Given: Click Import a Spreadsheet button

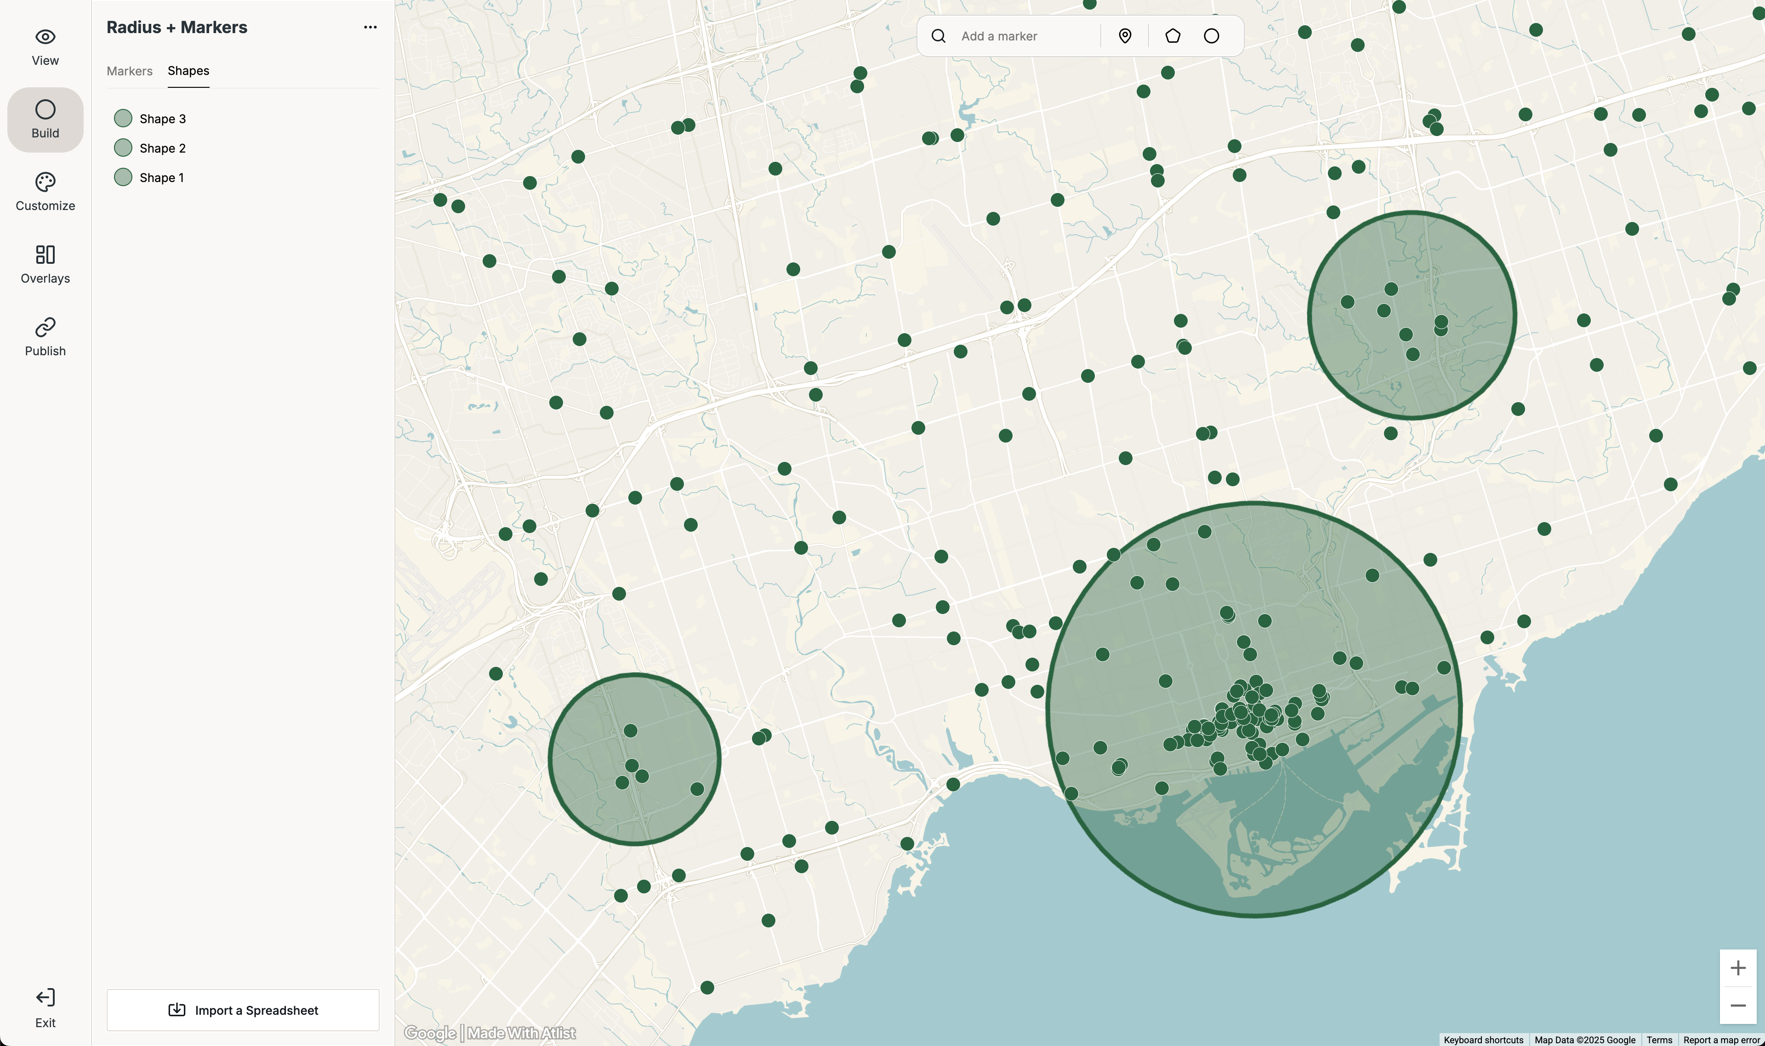Looking at the screenshot, I should pos(243,1010).
